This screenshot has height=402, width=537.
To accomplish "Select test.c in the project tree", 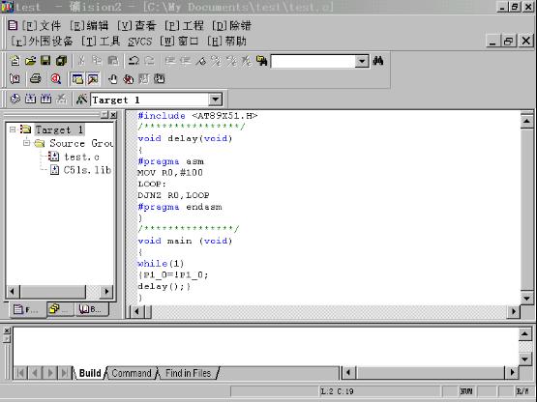I will [x=81, y=157].
